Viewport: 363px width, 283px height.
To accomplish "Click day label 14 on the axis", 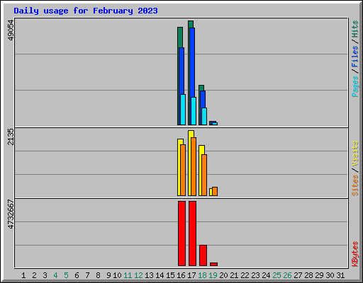I will [x=160, y=275].
